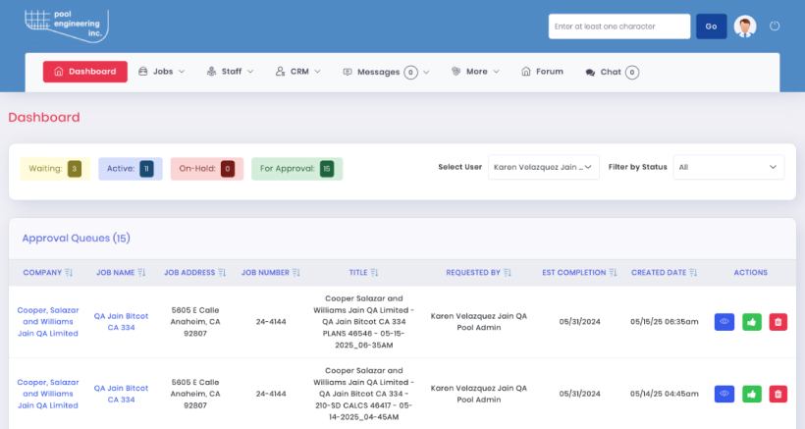View second approval with eye icon
Image resolution: width=805 pixels, height=429 pixels.
[725, 394]
